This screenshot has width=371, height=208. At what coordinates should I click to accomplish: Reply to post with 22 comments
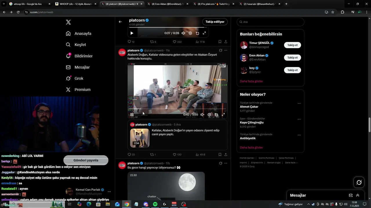pos(131,155)
